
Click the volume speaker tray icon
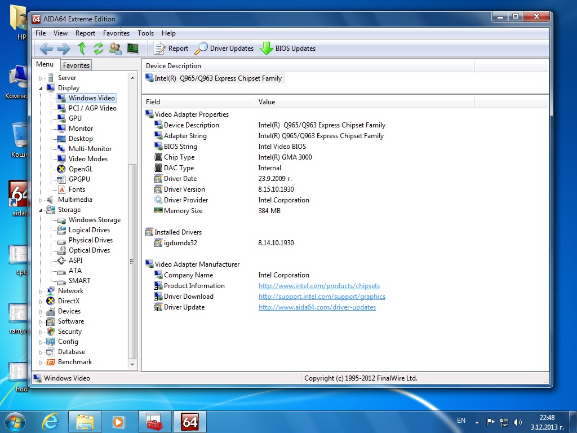coord(517,422)
